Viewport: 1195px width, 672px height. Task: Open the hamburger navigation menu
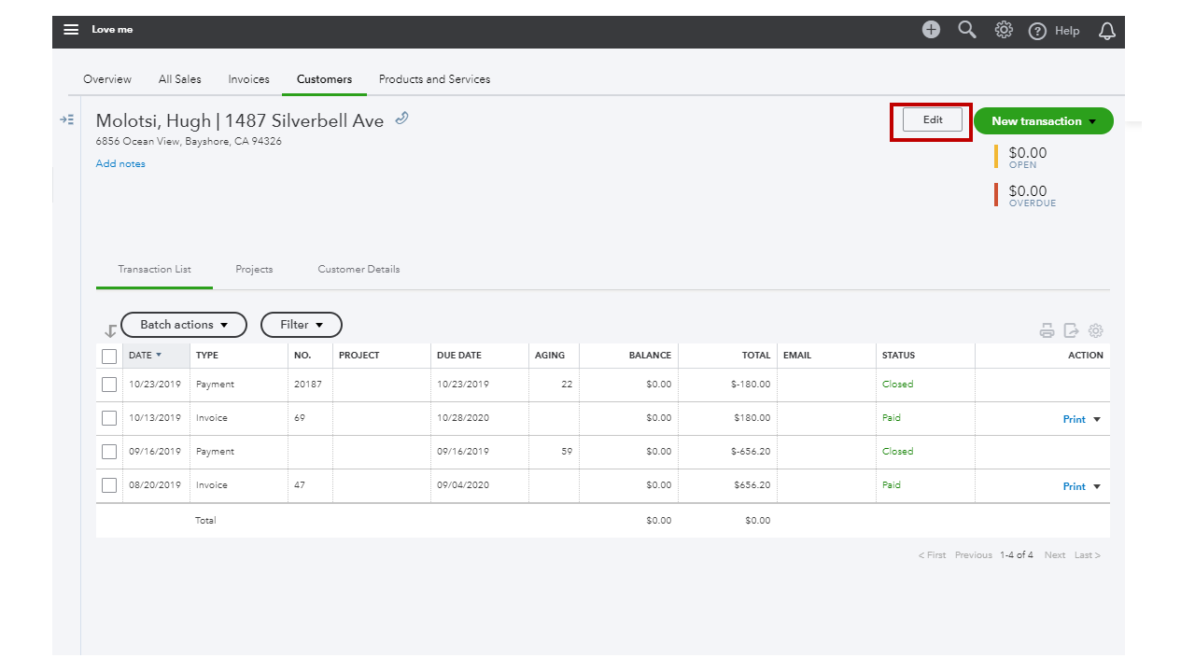pyautogui.click(x=71, y=30)
